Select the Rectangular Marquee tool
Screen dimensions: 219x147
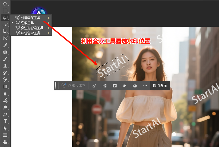click(x=5, y=11)
